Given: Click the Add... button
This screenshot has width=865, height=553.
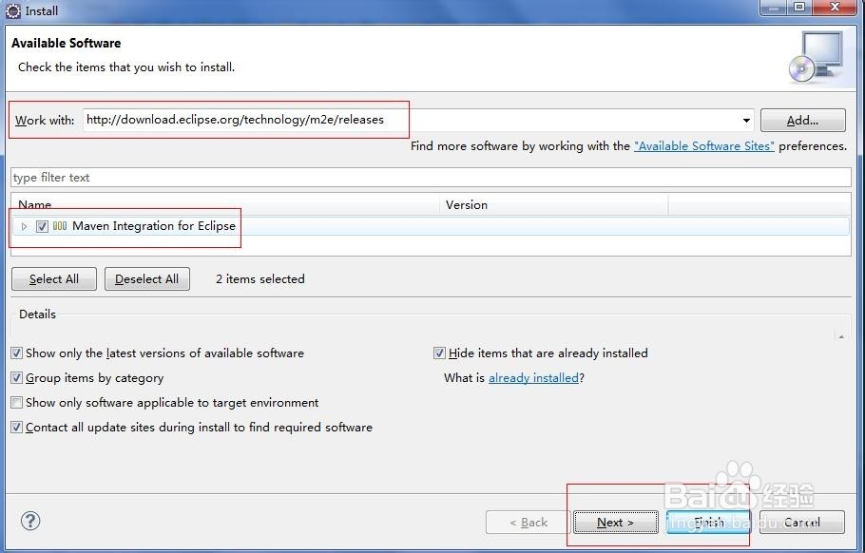Looking at the screenshot, I should [x=802, y=120].
